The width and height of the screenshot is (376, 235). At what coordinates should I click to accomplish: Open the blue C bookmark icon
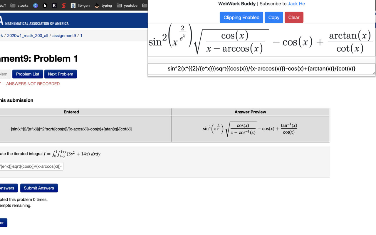click(x=36, y=6)
